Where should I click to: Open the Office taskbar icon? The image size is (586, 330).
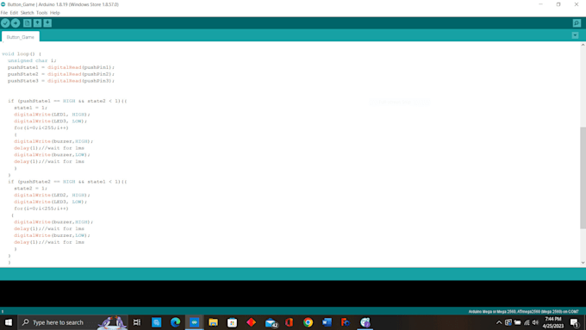click(x=290, y=322)
